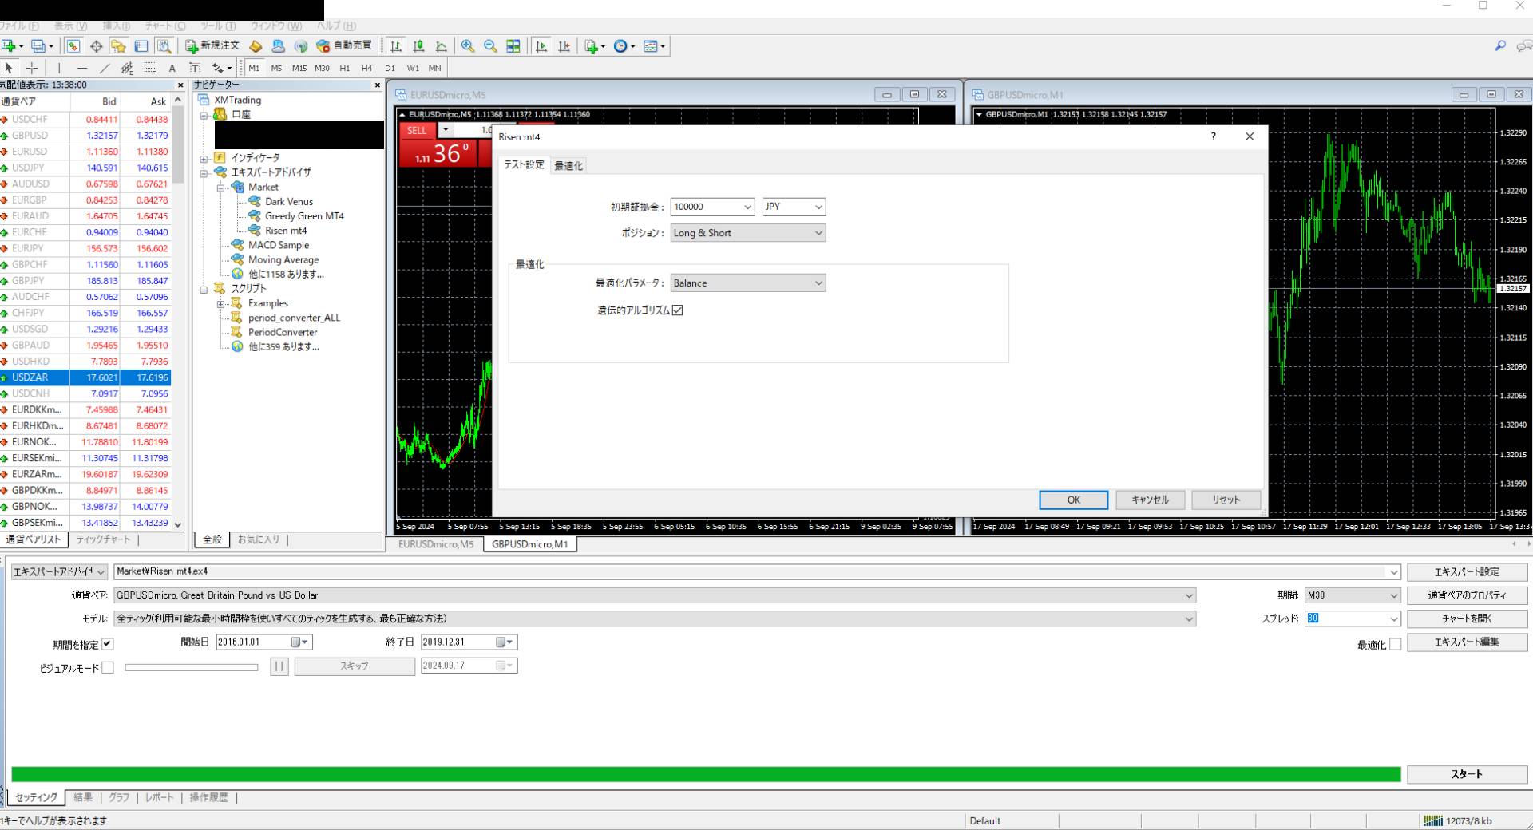Click the エキスパート設定 button
This screenshot has width=1533, height=830.
1467,572
